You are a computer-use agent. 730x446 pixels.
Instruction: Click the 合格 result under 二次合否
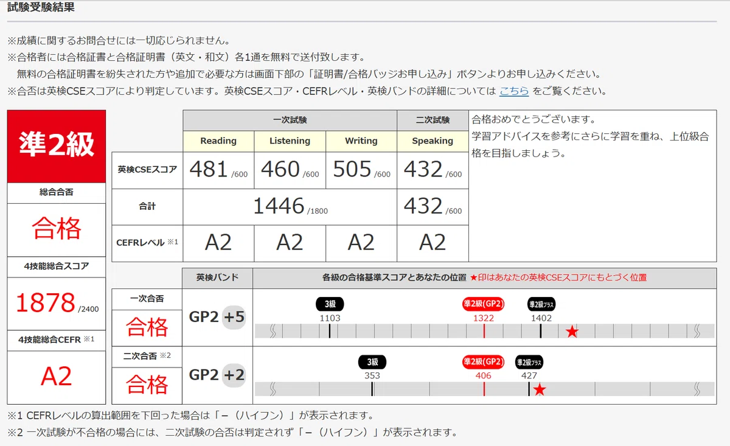147,385
